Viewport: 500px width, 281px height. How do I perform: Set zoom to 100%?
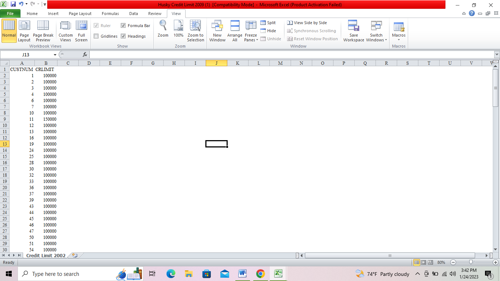pos(179,29)
